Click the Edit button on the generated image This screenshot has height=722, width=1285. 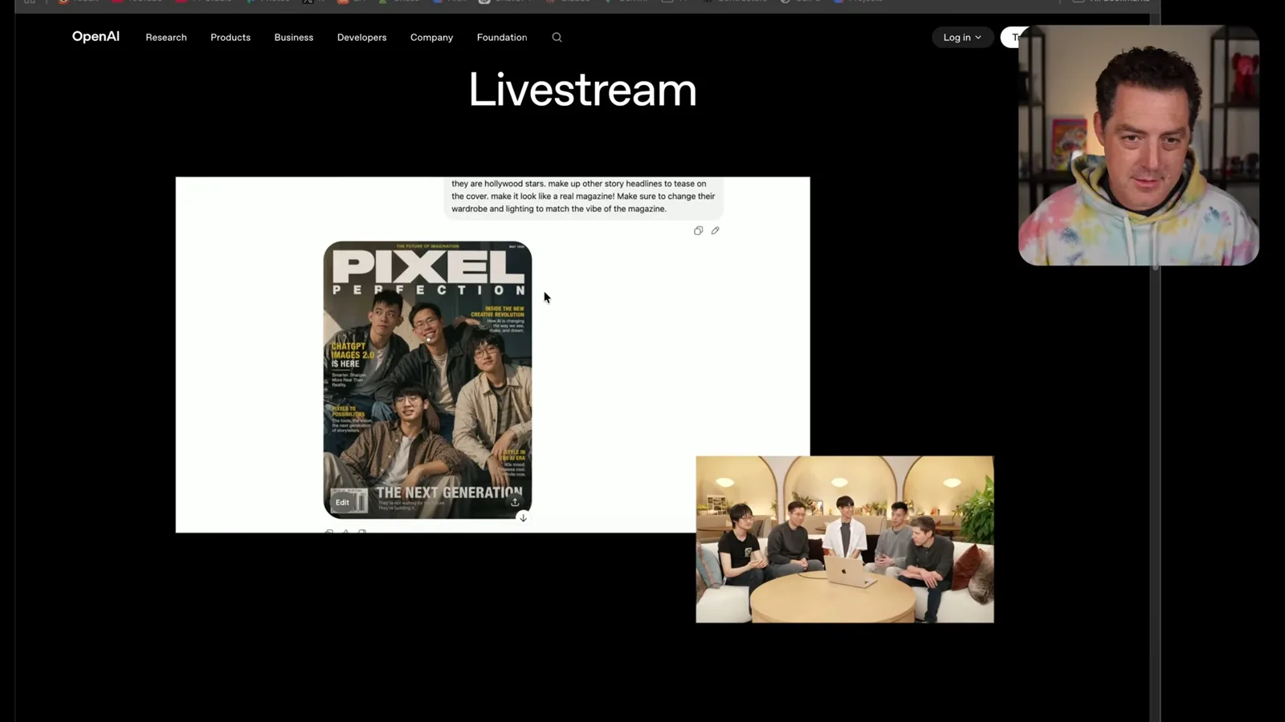coord(342,502)
